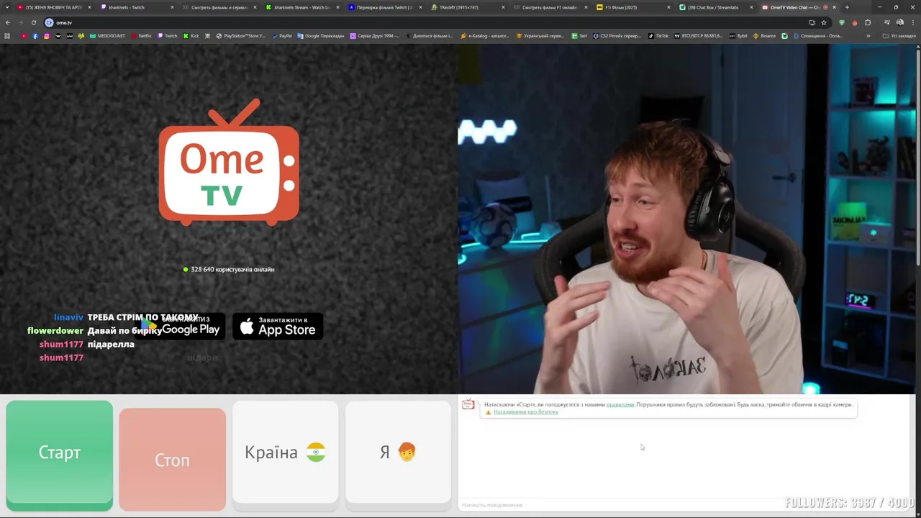Open the TikTok bookmark

pos(658,35)
